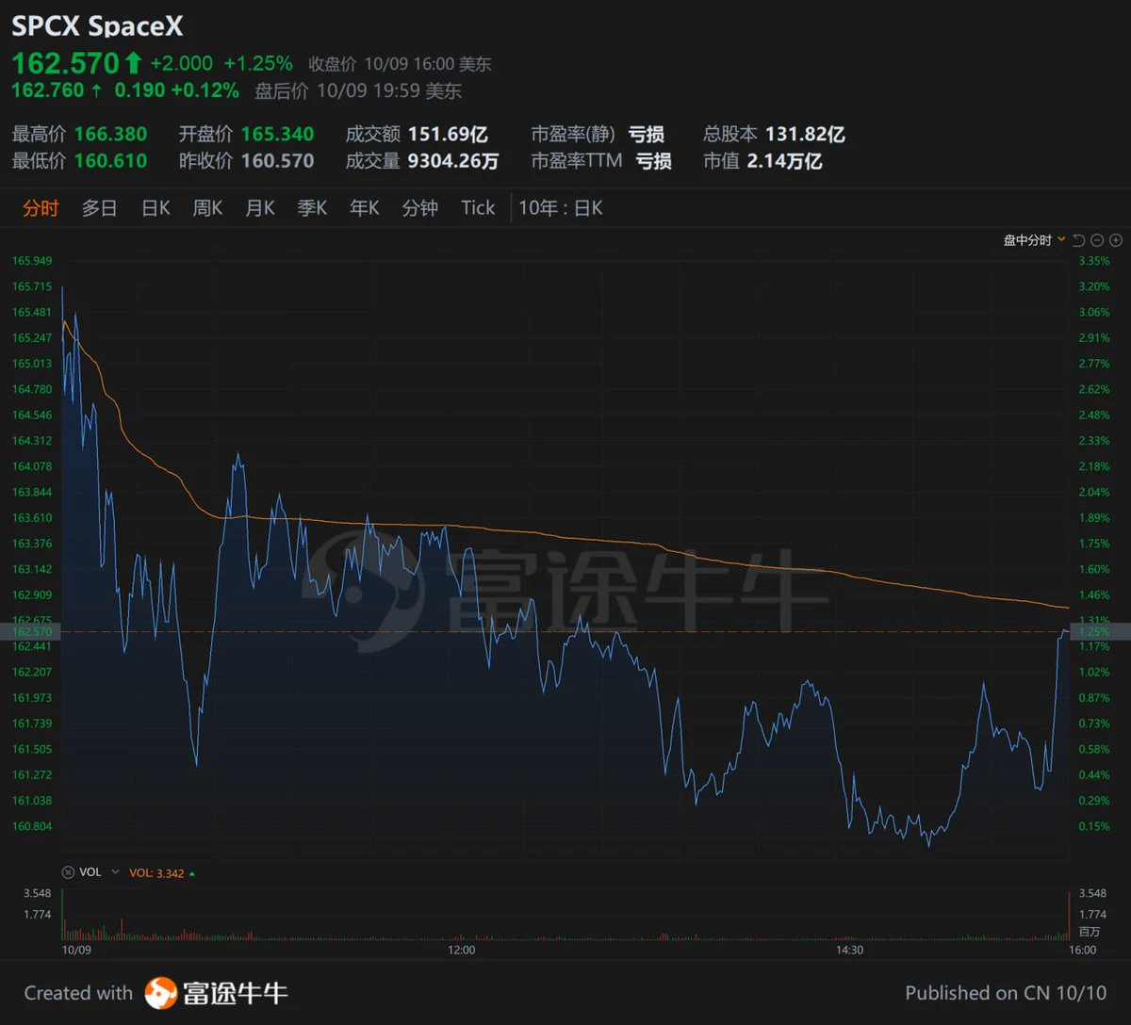Viewport: 1131px width, 1025px height.
Task: Zoom out the chart with minus icon
Action: pos(1098,241)
